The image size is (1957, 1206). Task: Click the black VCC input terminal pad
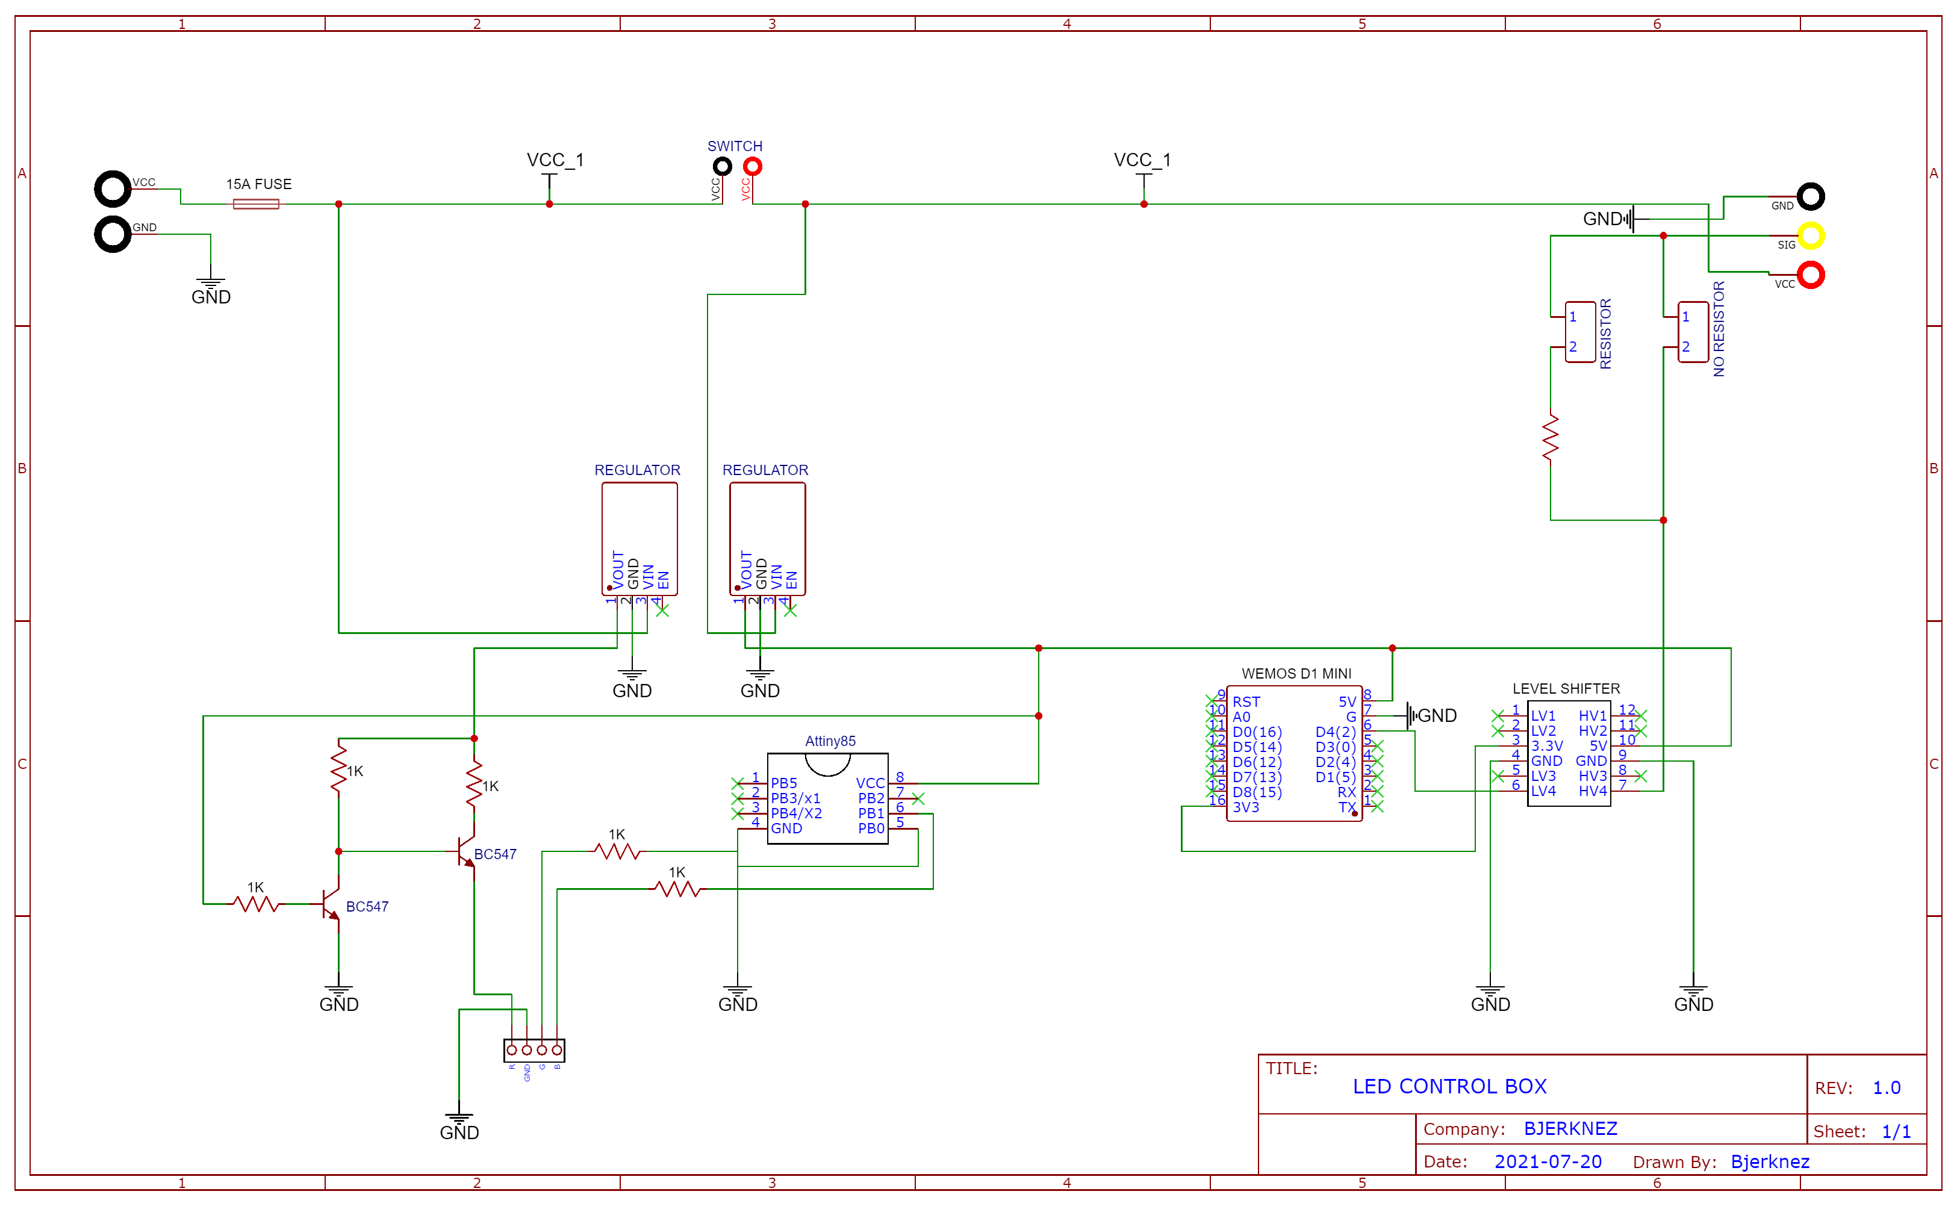(x=113, y=189)
